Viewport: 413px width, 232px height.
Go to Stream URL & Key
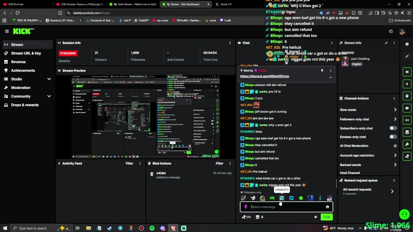point(28,53)
